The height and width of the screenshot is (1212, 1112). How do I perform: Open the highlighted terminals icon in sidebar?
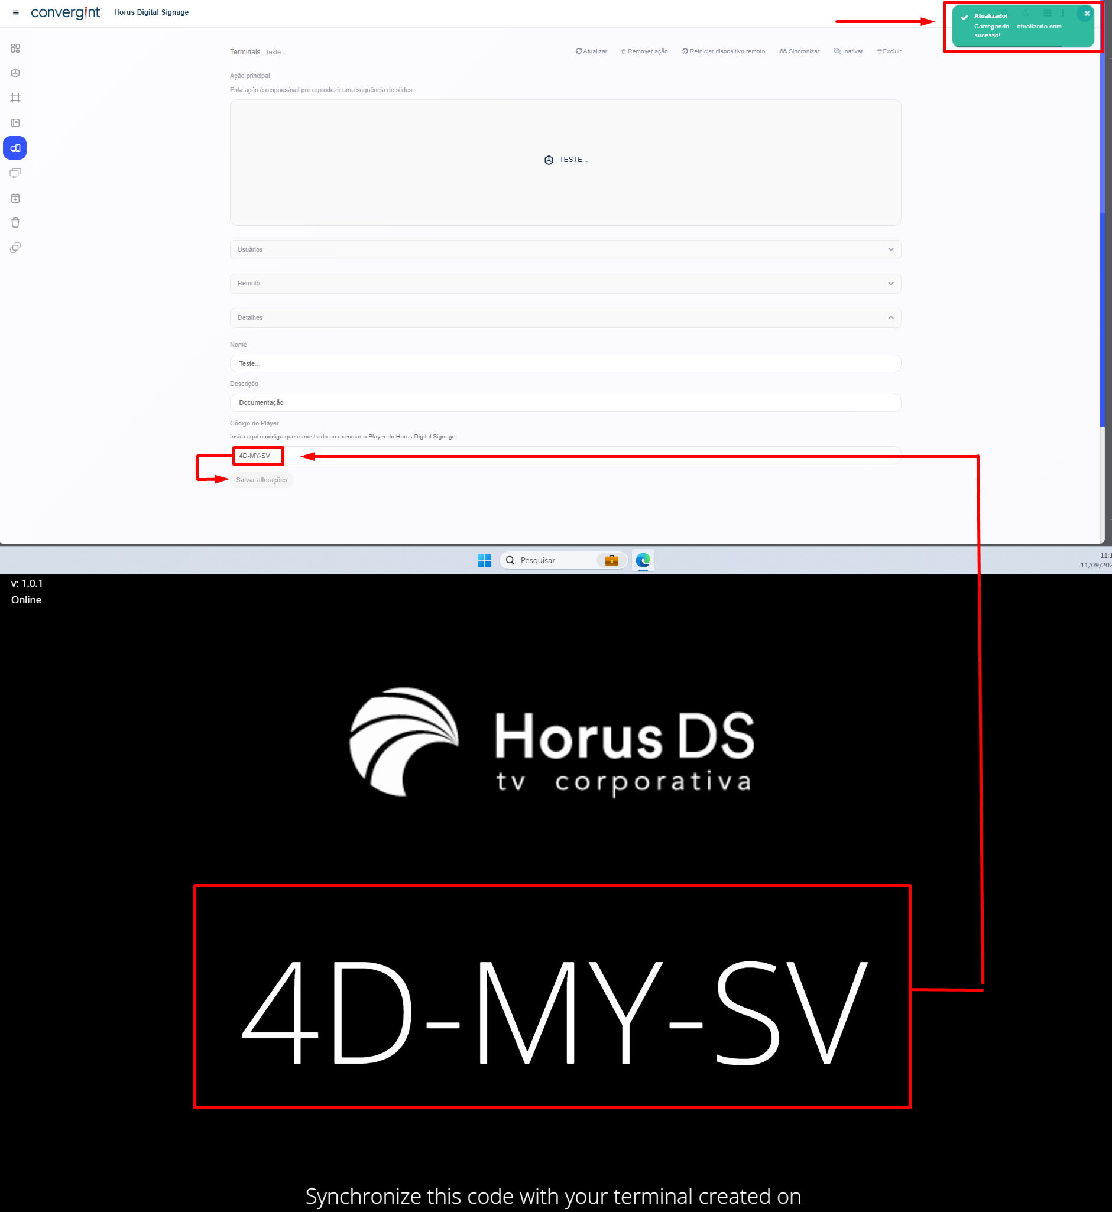pyautogui.click(x=15, y=148)
